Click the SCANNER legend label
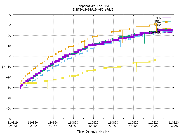Screen dimensions: 179x134 [x=155, y=32]
